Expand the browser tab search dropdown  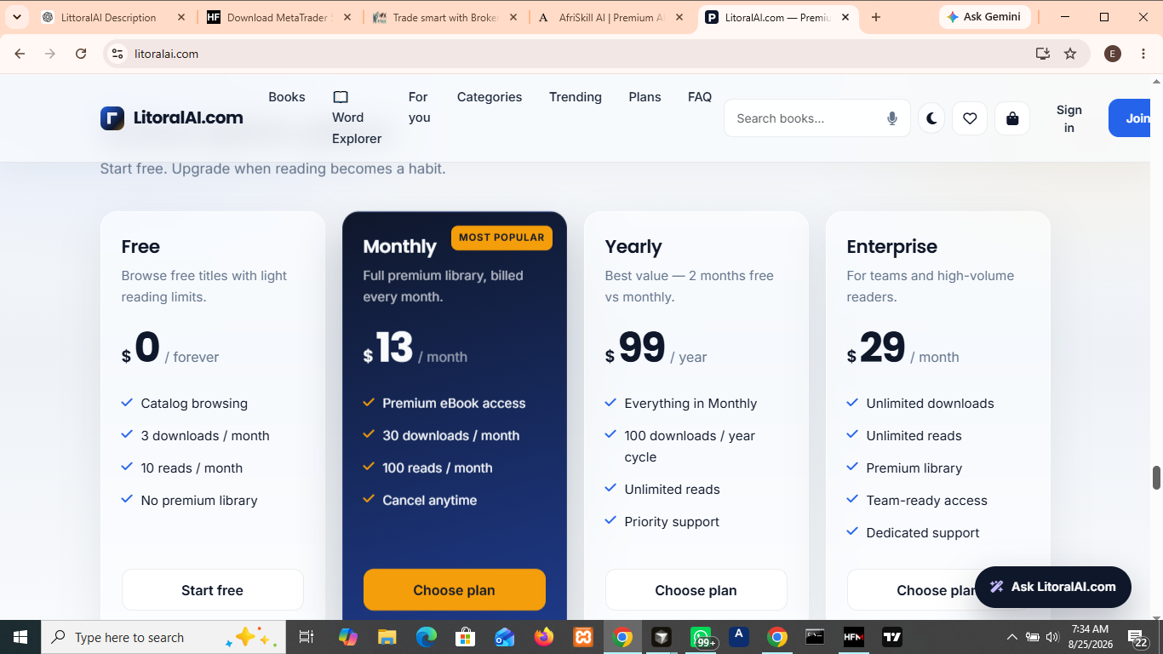pos(17,17)
